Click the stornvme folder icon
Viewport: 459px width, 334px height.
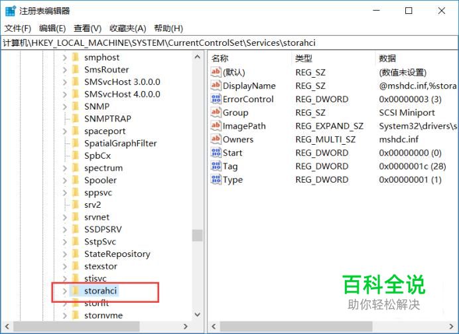click(x=76, y=315)
